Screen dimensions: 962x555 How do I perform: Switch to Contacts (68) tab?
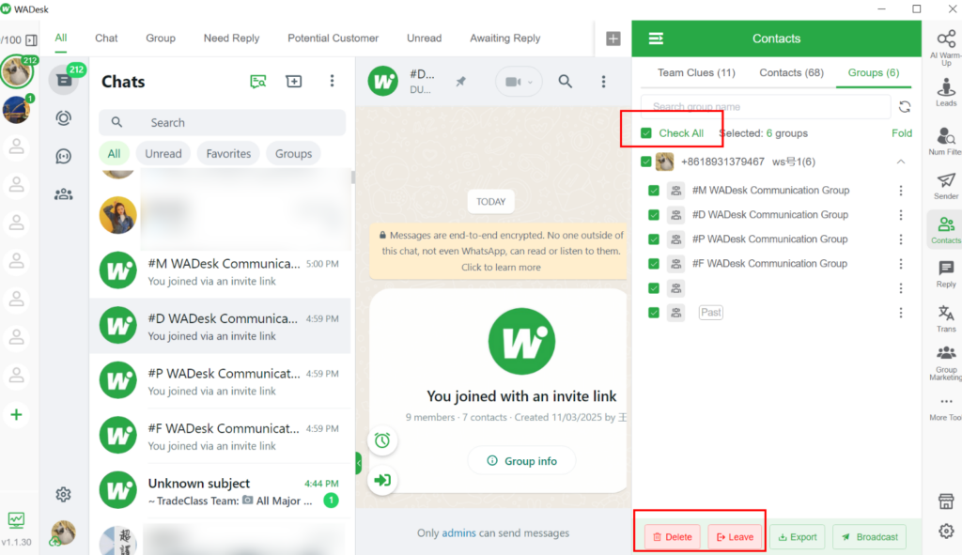[791, 73]
